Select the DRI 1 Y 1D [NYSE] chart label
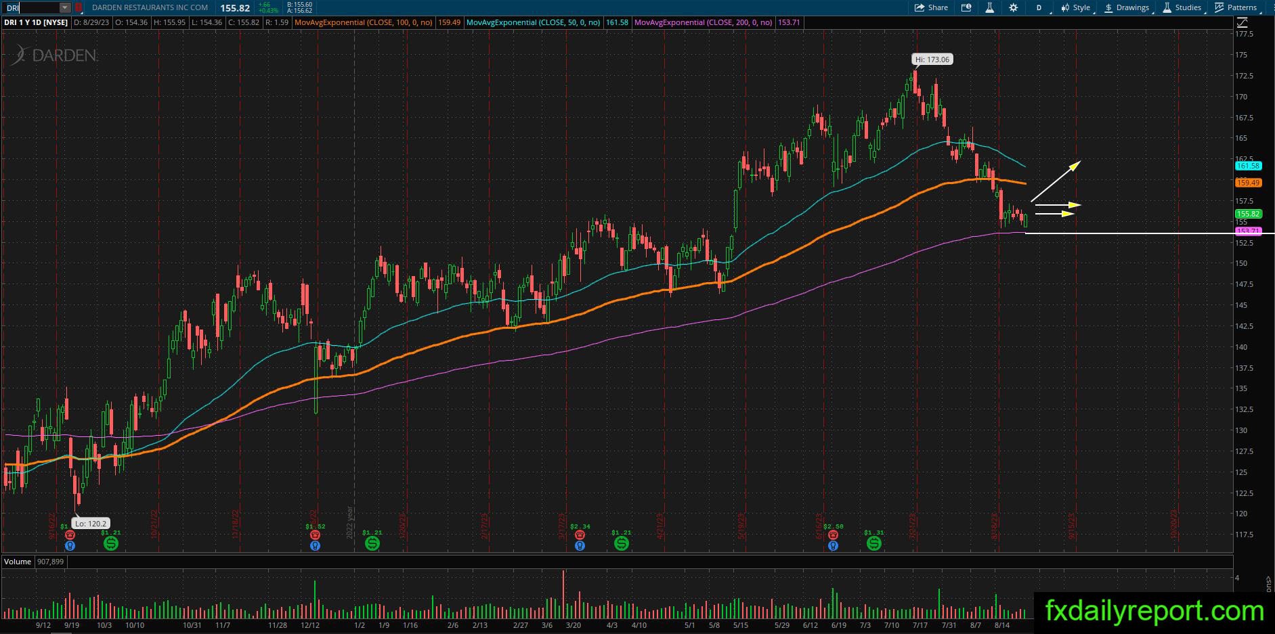 [x=37, y=22]
